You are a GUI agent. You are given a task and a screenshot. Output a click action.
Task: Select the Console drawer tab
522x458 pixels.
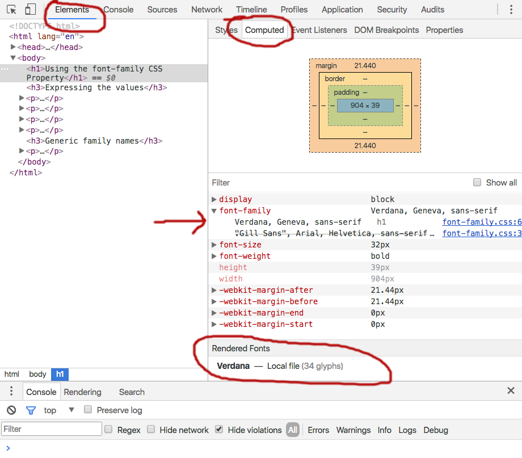click(x=41, y=392)
